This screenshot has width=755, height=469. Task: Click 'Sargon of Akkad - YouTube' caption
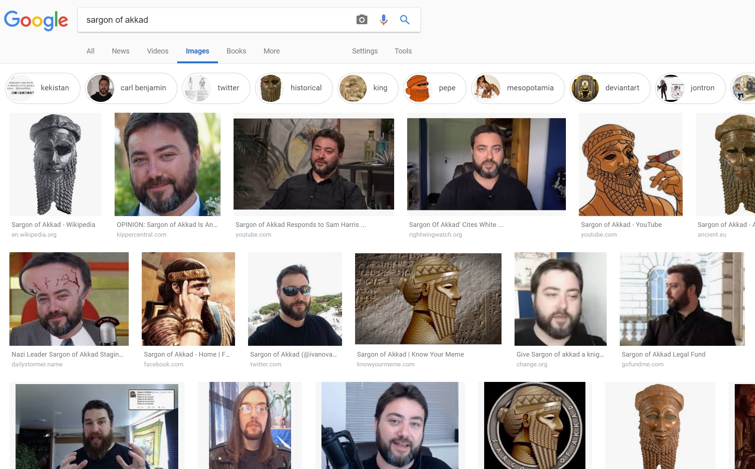coord(621,225)
